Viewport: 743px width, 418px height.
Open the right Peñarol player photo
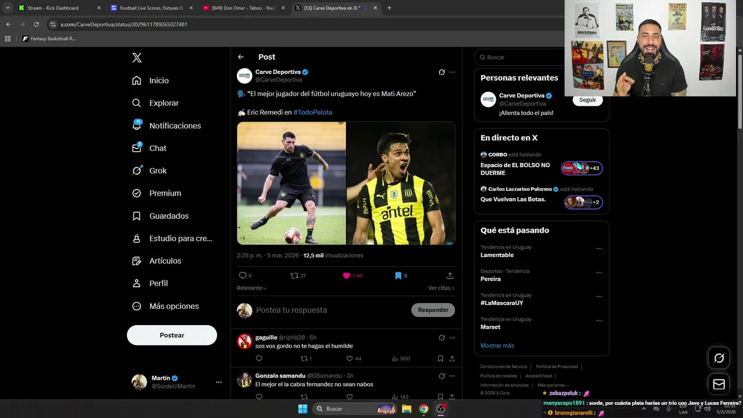click(x=401, y=183)
